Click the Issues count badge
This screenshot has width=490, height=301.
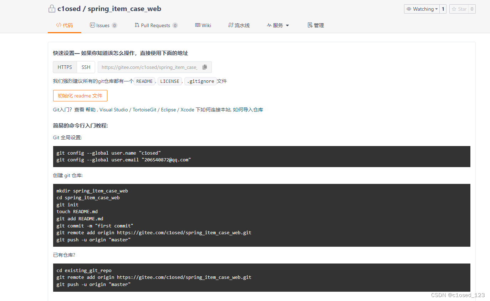pyautogui.click(x=114, y=25)
